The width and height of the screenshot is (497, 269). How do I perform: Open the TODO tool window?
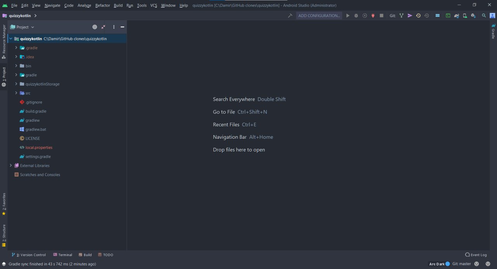coord(105,255)
